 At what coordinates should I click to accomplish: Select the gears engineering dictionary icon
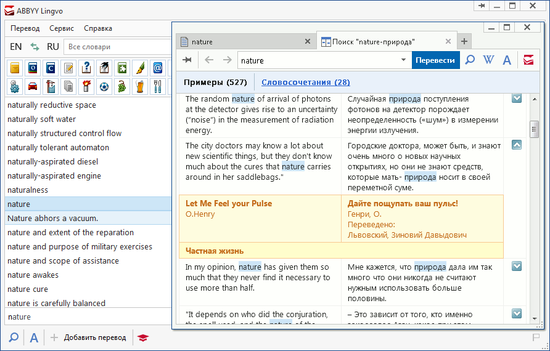pos(15,86)
